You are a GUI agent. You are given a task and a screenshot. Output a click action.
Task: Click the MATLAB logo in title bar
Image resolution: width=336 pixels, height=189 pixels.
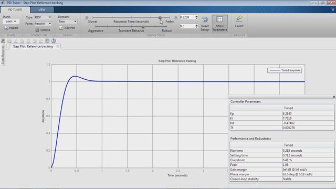click(x=3, y=3)
